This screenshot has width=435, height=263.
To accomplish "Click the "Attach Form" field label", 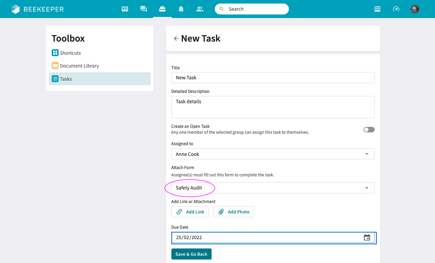I will [x=183, y=167].
